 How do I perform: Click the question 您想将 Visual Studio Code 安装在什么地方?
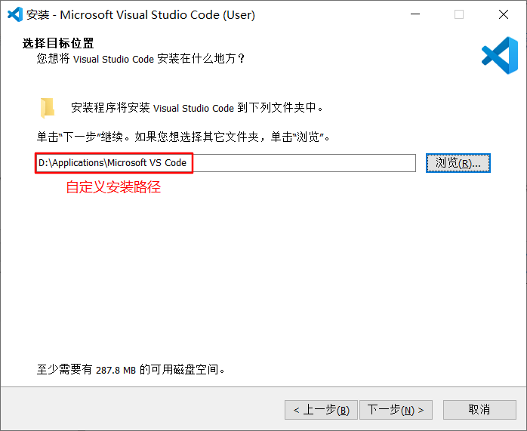pyautogui.click(x=140, y=59)
